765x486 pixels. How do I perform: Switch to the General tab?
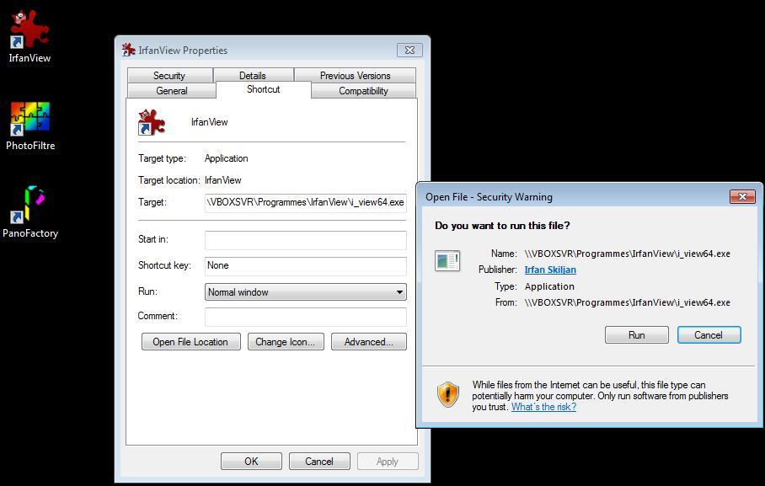tap(172, 91)
